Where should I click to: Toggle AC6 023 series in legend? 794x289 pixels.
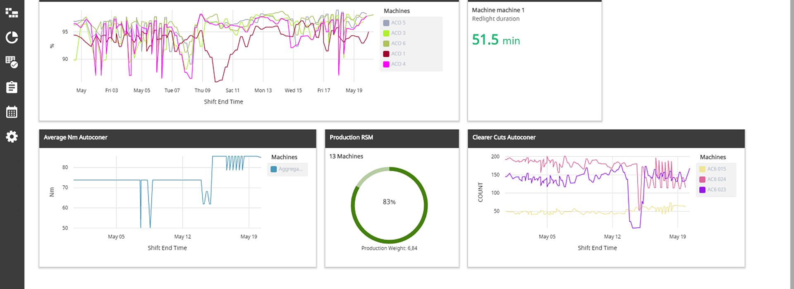tap(713, 190)
